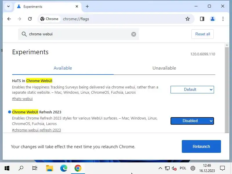Click the Experiments page heading
This screenshot has height=174, width=232.
30,52
